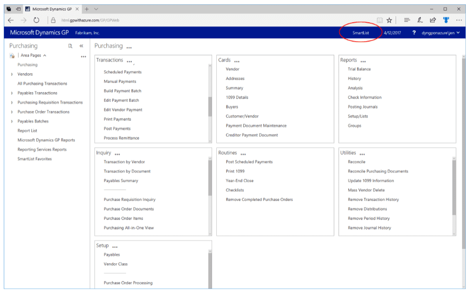Expand the Payables Batches tree node
The height and width of the screenshot is (294, 470).
(x=12, y=121)
